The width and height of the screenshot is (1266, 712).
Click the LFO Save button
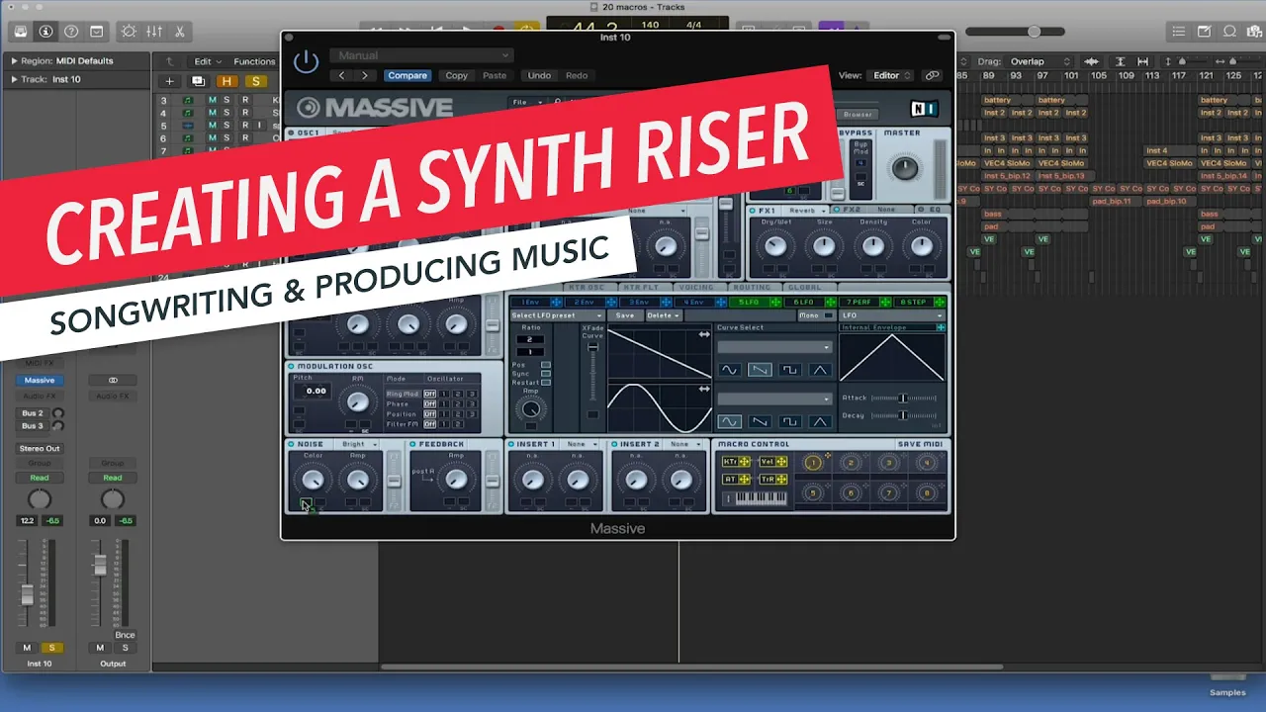[625, 315]
